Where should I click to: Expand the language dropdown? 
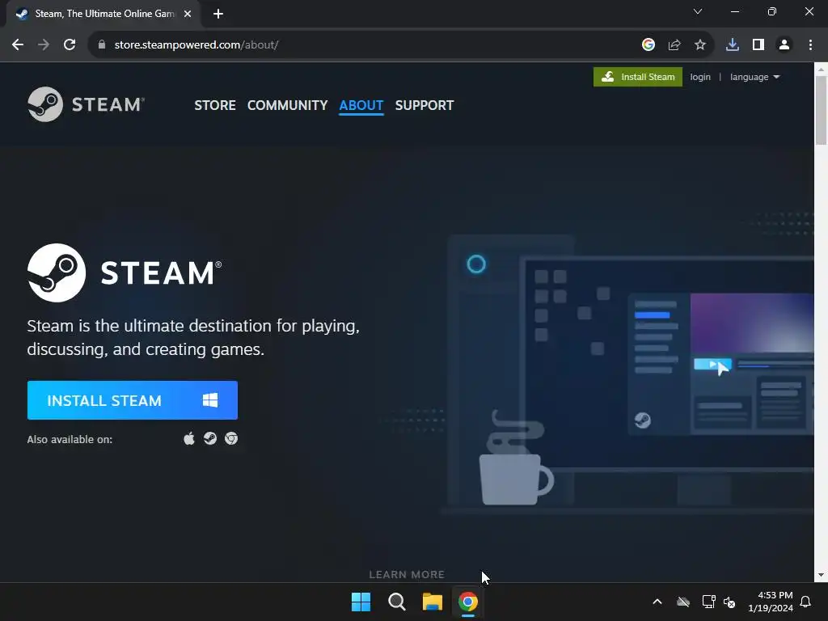click(754, 77)
